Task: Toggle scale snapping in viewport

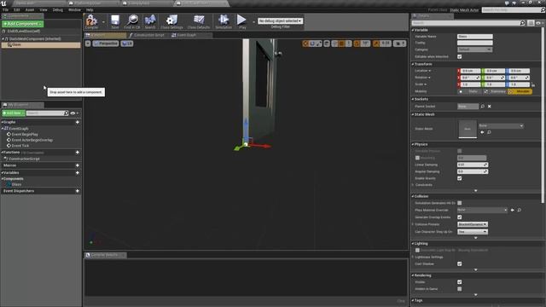Action: 376,43
